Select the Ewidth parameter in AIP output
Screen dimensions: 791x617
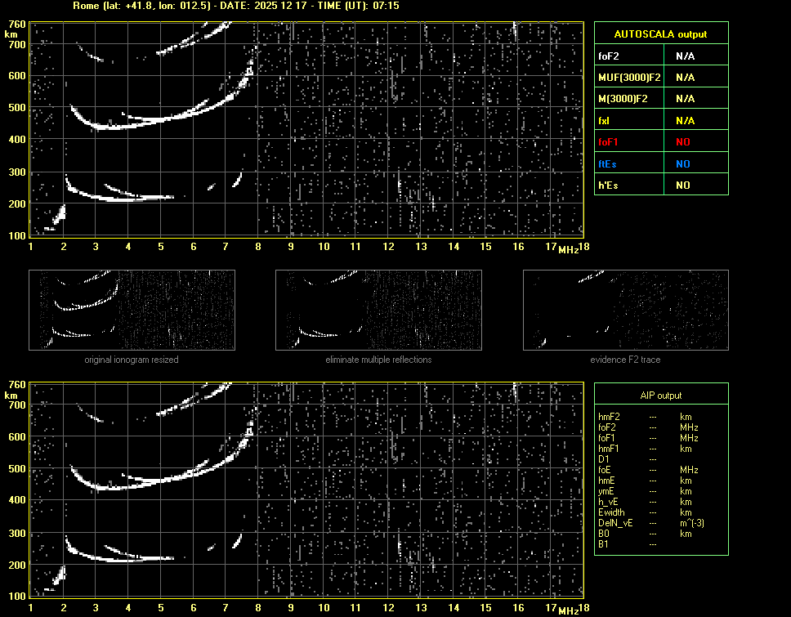coord(611,512)
